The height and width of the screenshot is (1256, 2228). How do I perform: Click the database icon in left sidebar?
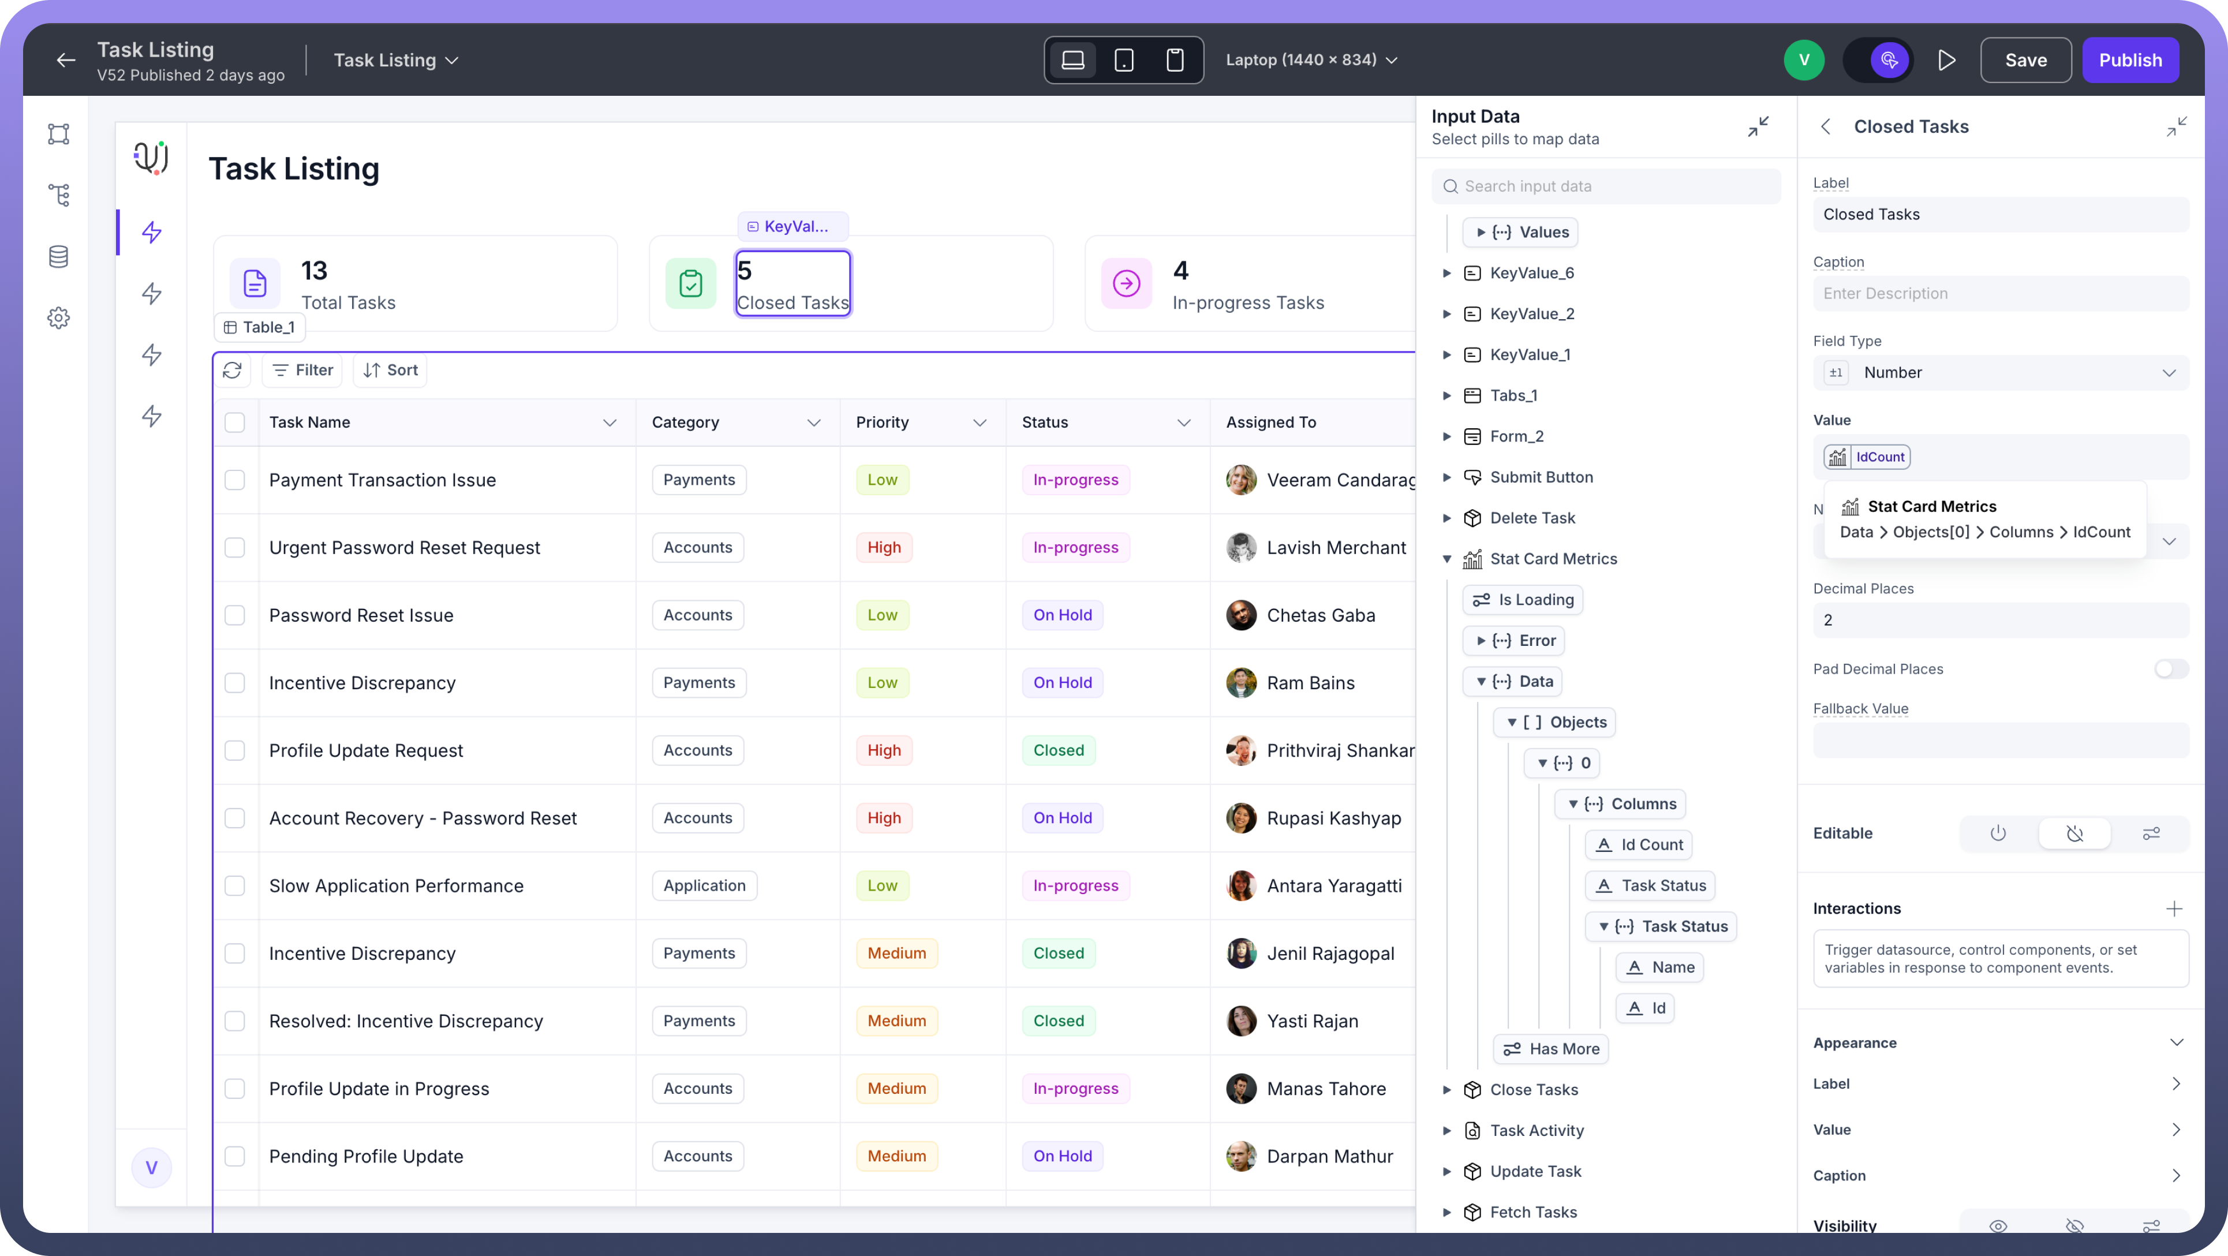(58, 257)
